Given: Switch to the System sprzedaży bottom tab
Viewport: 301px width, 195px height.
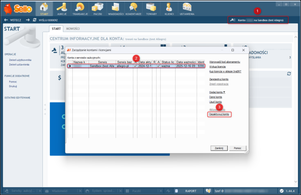Looking at the screenshot, I should pos(100,191).
